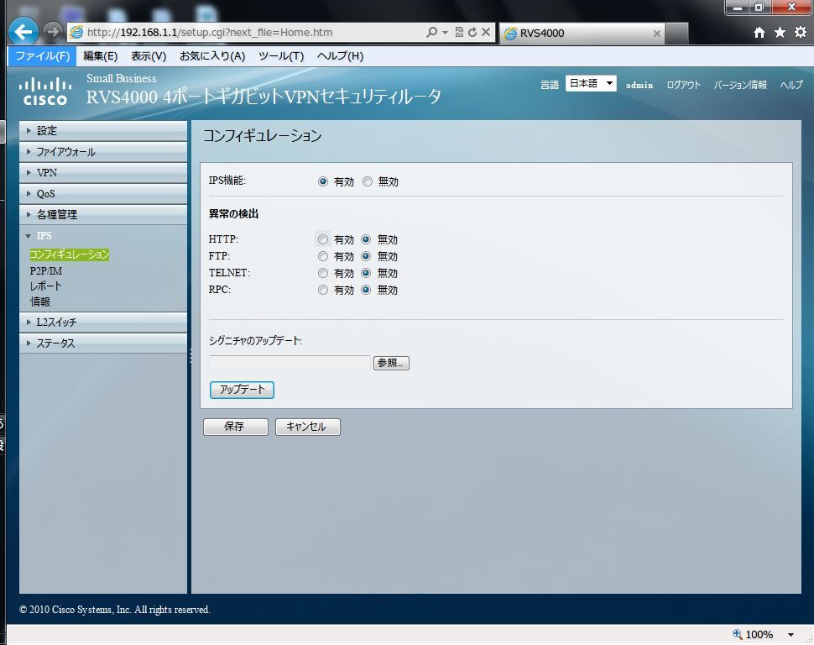This screenshot has width=814, height=645.
Task: Select 無効 for FTP anomaly detection
Action: tap(366, 256)
